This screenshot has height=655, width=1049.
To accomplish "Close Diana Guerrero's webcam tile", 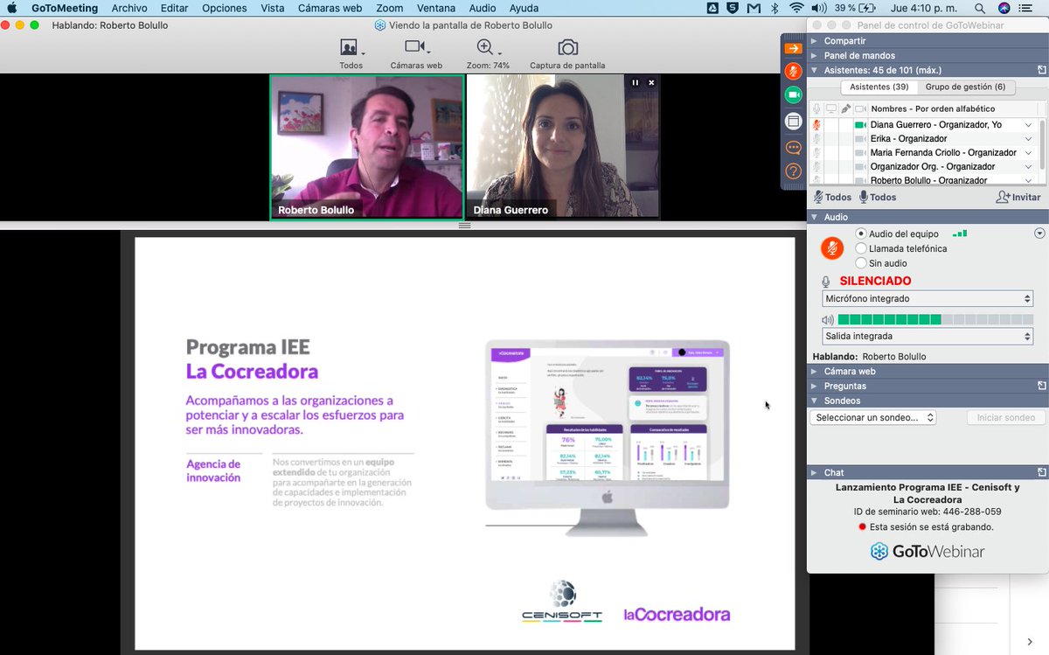I will (x=651, y=82).
